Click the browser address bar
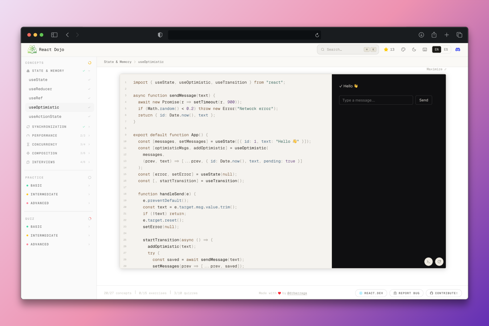 click(244, 35)
